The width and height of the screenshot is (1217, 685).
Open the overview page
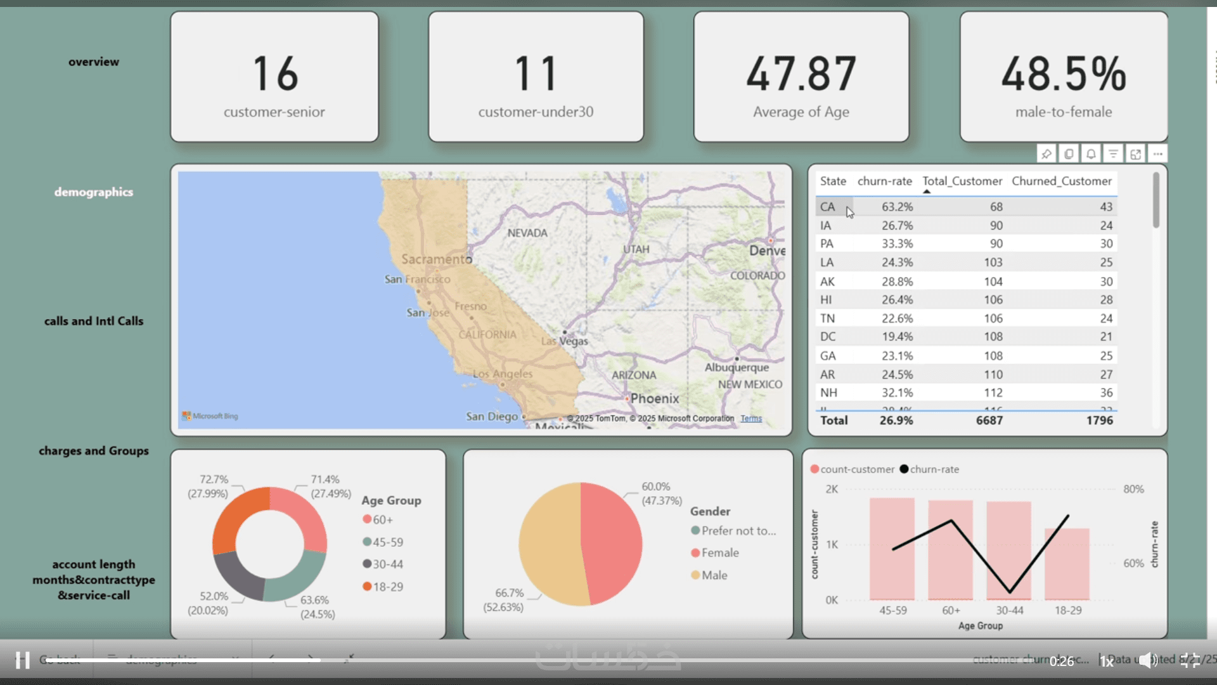(x=94, y=62)
